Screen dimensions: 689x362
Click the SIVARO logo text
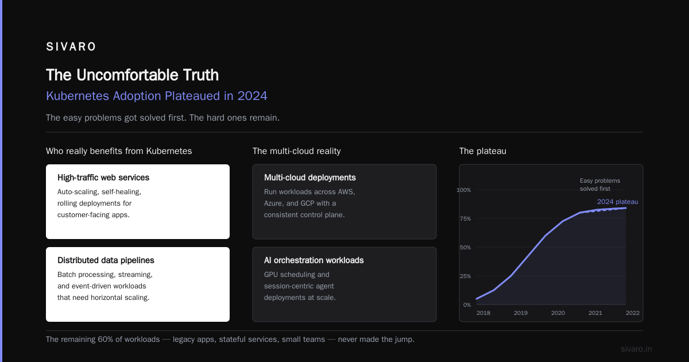click(71, 47)
